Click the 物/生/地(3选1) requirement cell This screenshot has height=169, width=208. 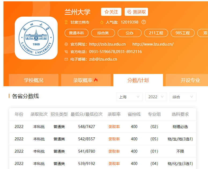coord(180,139)
